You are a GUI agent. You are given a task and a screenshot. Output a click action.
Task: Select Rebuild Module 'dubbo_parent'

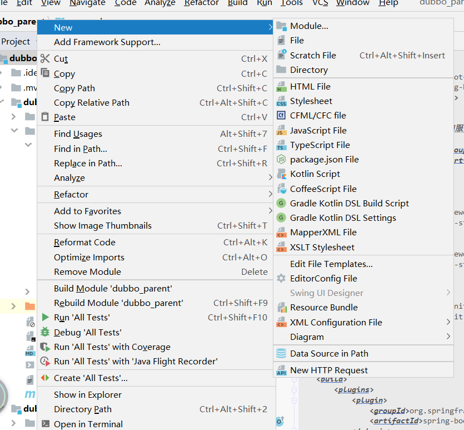coord(155,303)
